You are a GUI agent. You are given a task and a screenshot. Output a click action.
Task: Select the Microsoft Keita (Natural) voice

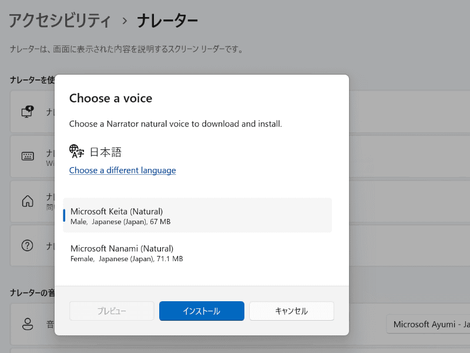pyautogui.click(x=197, y=215)
